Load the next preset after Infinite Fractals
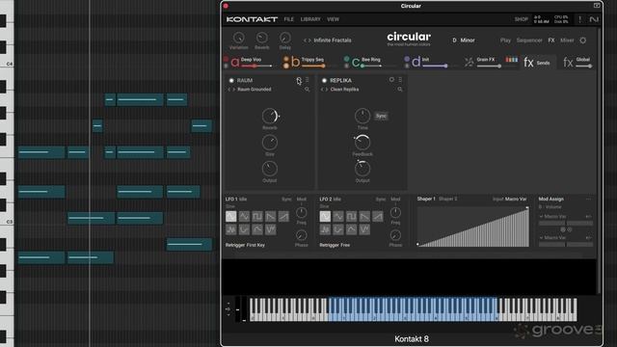The height and width of the screenshot is (347, 617). coord(309,40)
